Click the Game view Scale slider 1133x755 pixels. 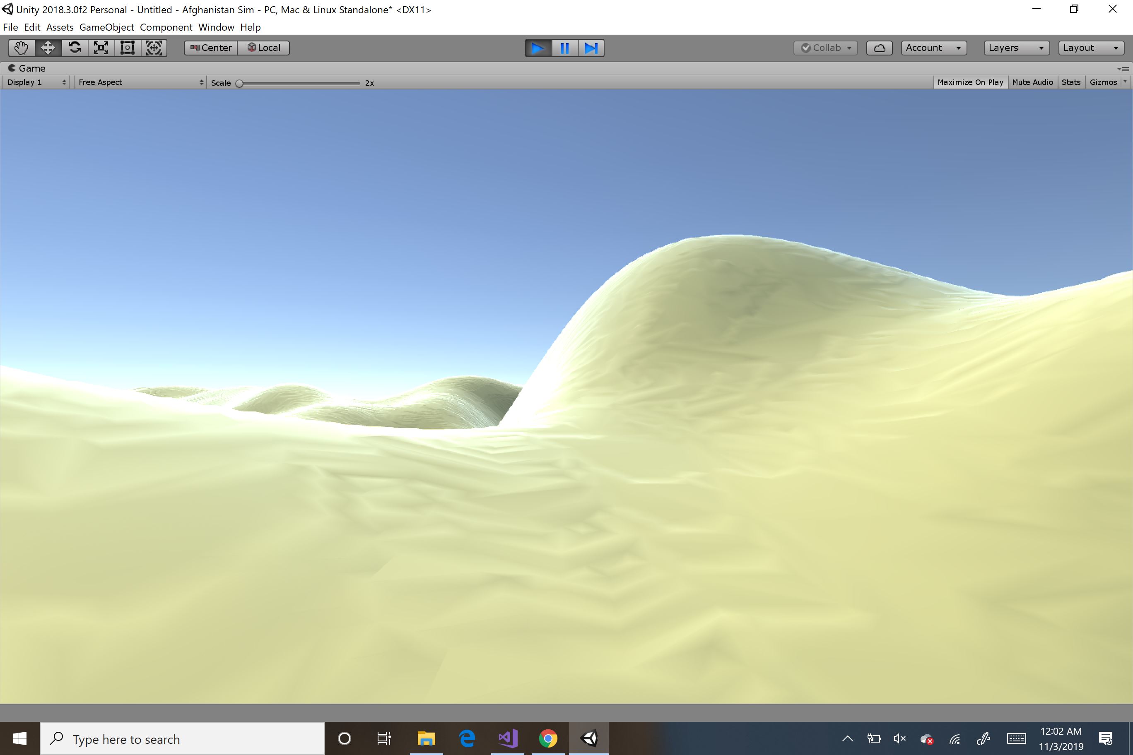[299, 83]
